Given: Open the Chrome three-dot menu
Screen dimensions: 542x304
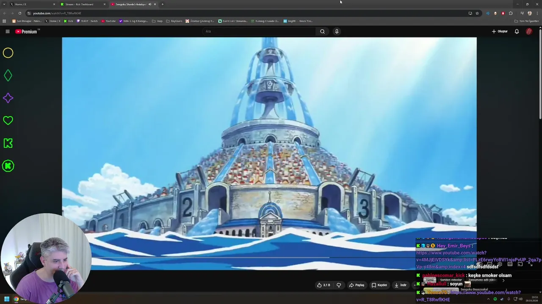Looking at the screenshot, I should [537, 13].
